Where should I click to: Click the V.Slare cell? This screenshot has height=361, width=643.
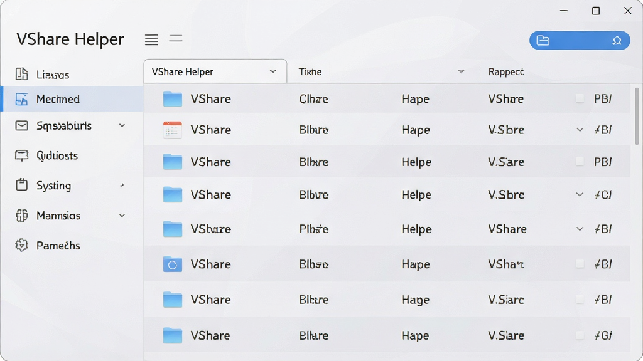coord(506,336)
